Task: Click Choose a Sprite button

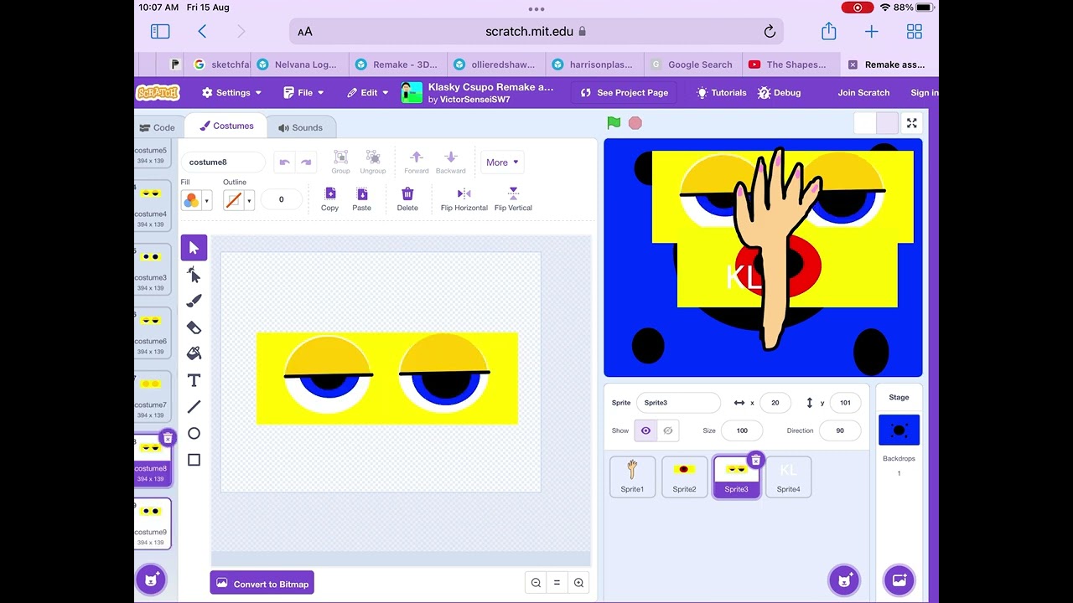Action: coord(845,580)
